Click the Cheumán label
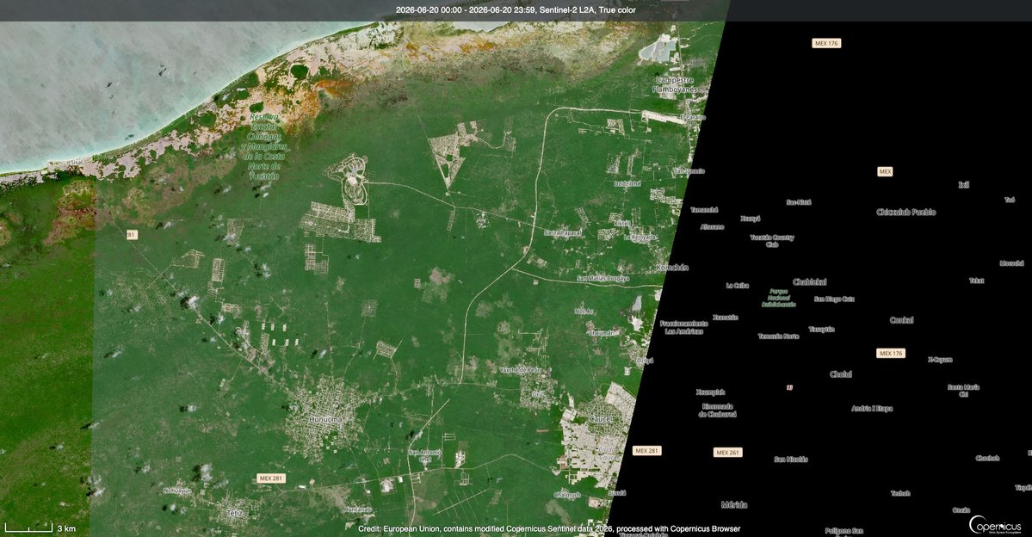This screenshot has width=1032, height=537. (x=602, y=334)
